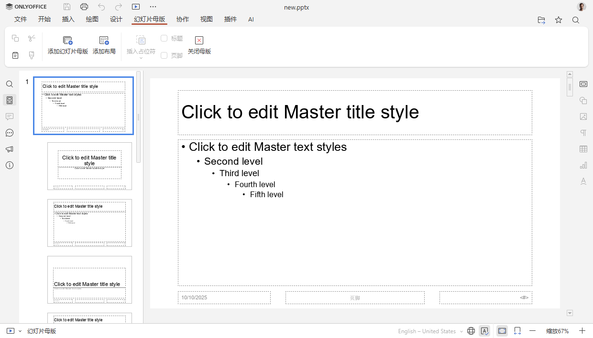
Task: Click the 缩放67% zoom control
Action: 557,330
